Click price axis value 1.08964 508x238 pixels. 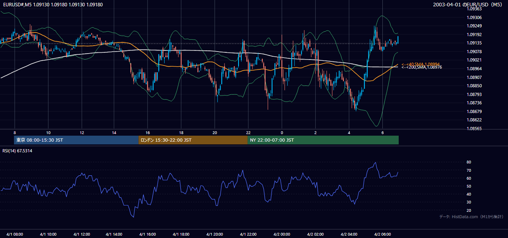pos(474,69)
